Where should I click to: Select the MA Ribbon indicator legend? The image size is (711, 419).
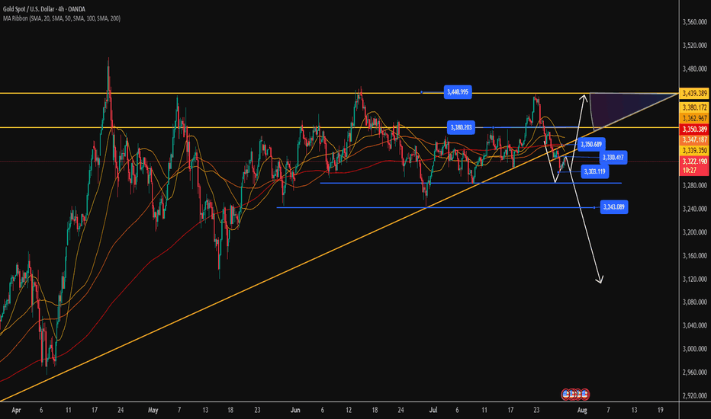tap(62, 18)
